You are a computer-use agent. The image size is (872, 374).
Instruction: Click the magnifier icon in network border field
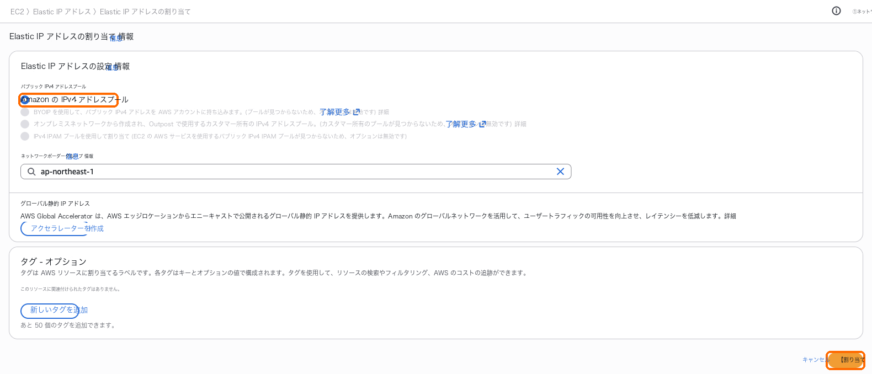click(x=31, y=172)
